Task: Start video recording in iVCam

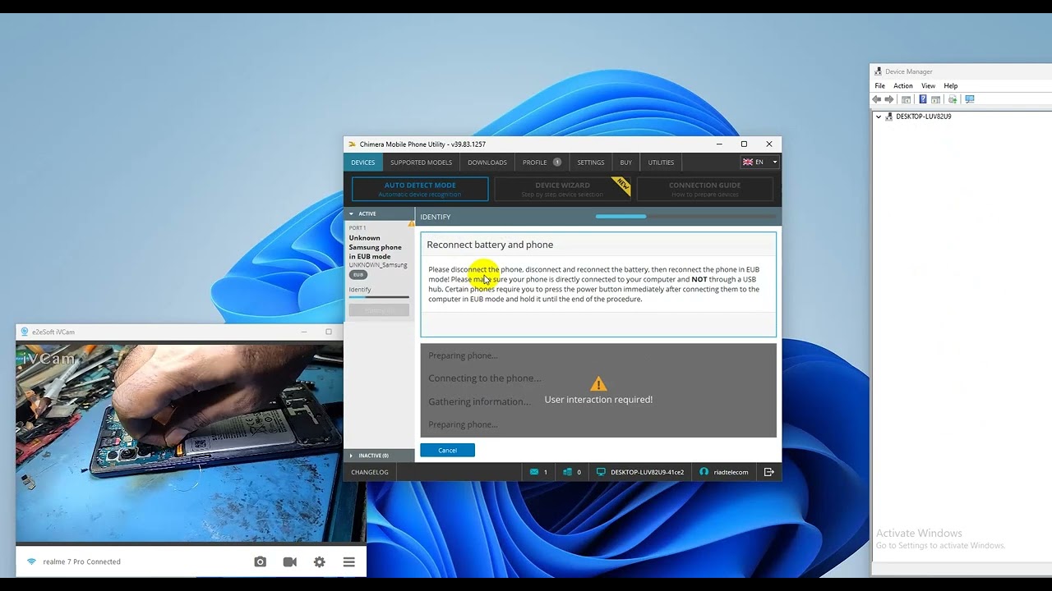Action: coord(289,561)
